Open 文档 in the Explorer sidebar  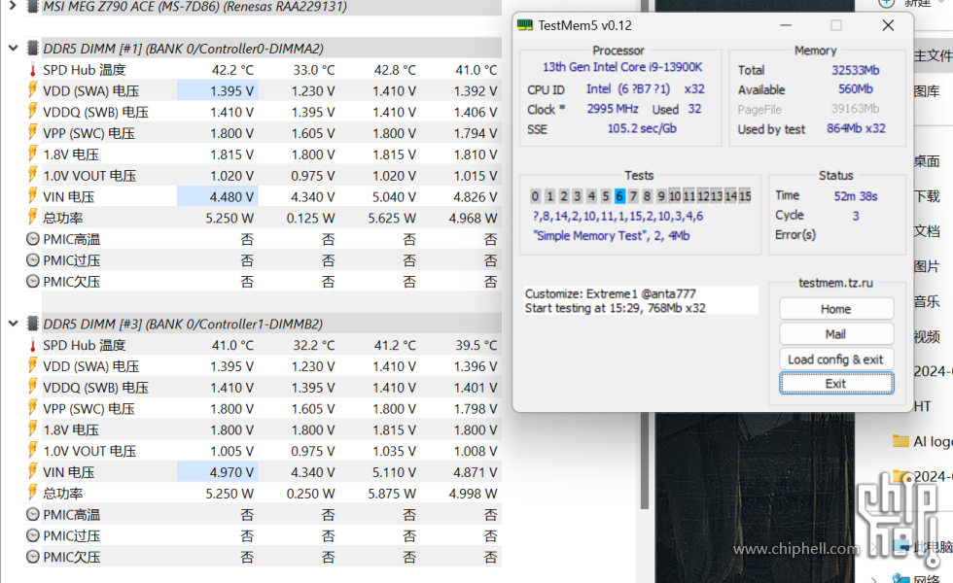click(x=927, y=231)
